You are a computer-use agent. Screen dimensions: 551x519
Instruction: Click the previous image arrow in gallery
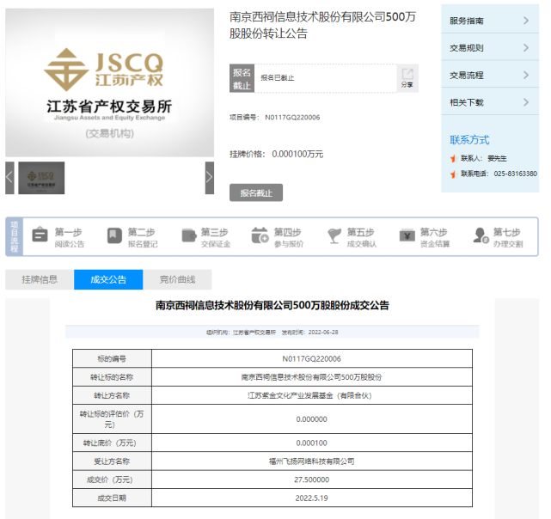(9, 178)
